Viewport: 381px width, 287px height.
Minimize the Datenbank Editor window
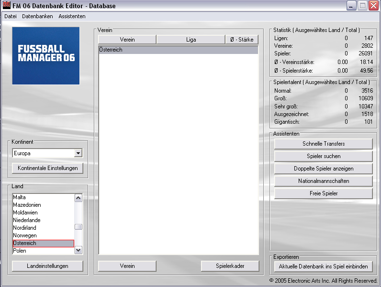(351, 6)
